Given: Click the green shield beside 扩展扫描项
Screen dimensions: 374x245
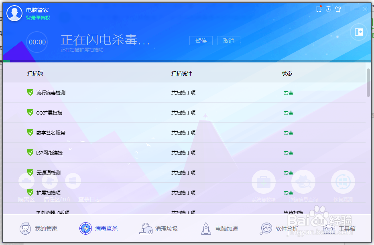Looking at the screenshot, I should (30, 192).
